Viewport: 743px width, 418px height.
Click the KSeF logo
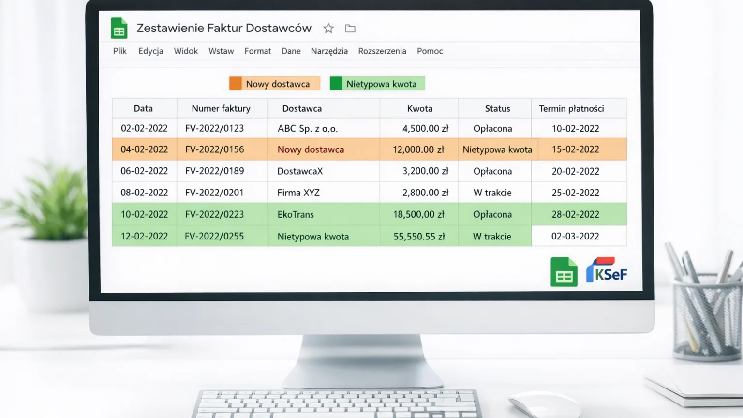pos(607,270)
